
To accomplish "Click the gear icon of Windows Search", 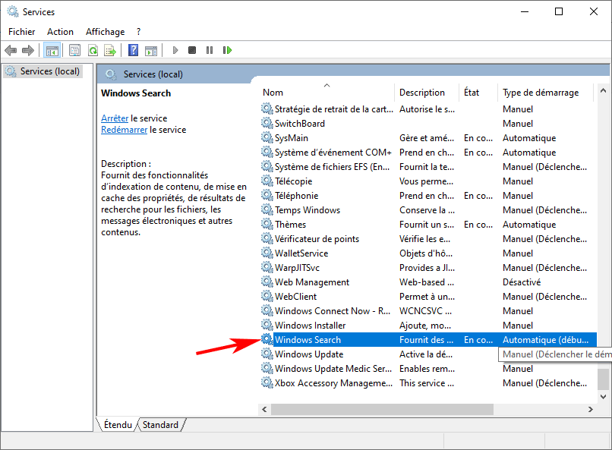I will (x=267, y=340).
